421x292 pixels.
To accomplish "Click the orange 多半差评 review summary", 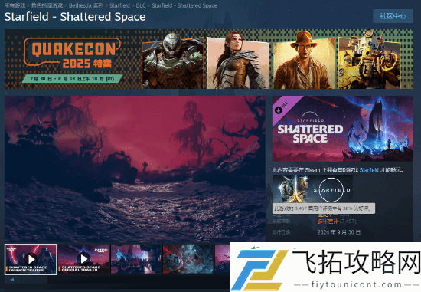I will click(x=328, y=221).
